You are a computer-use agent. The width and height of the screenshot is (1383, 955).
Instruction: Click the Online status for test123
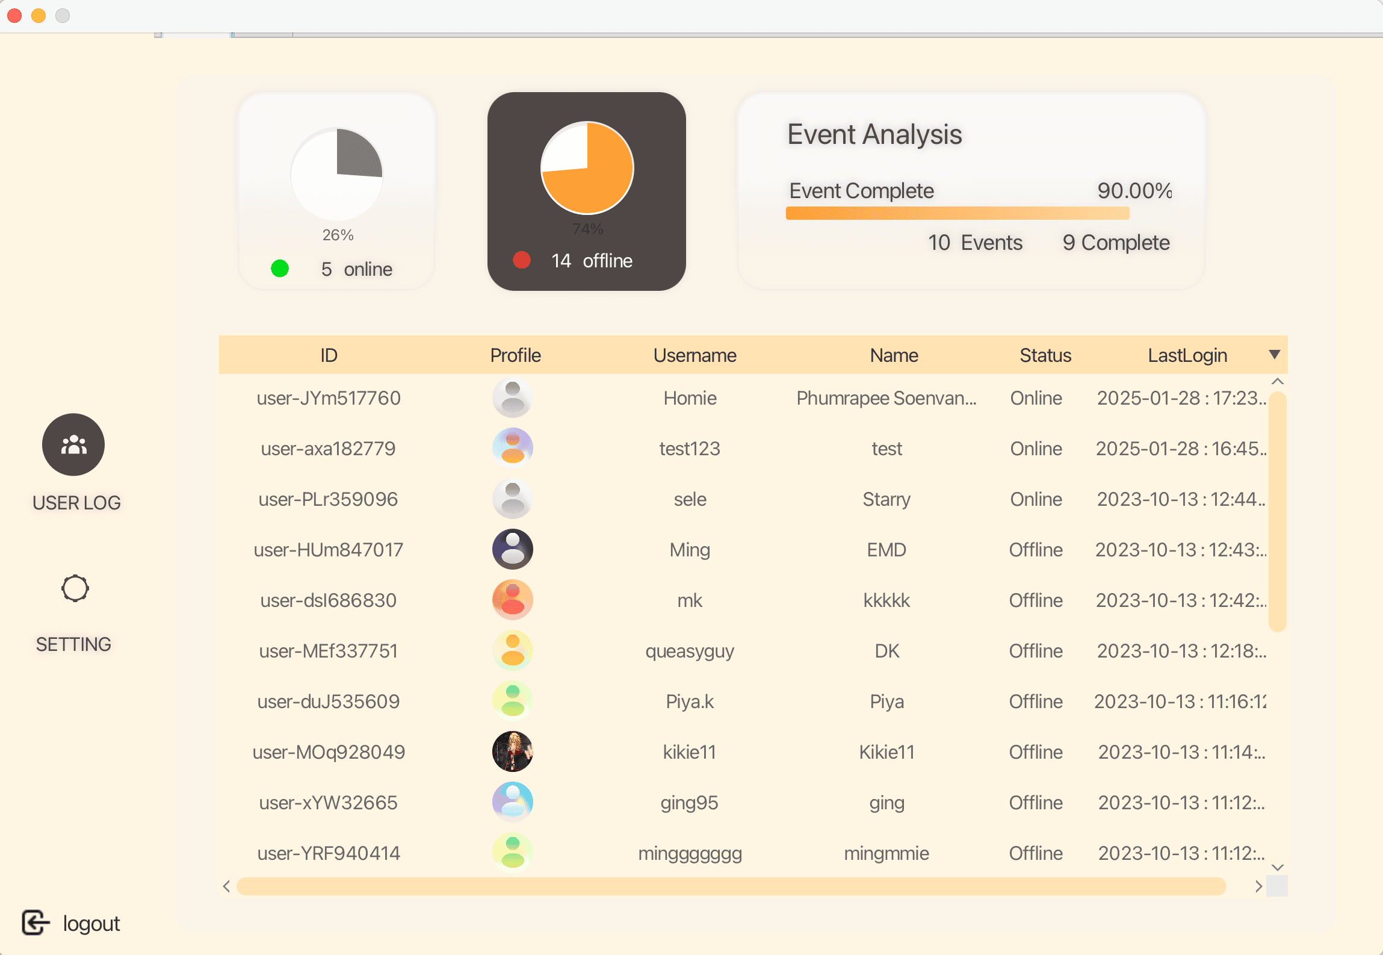1036,449
